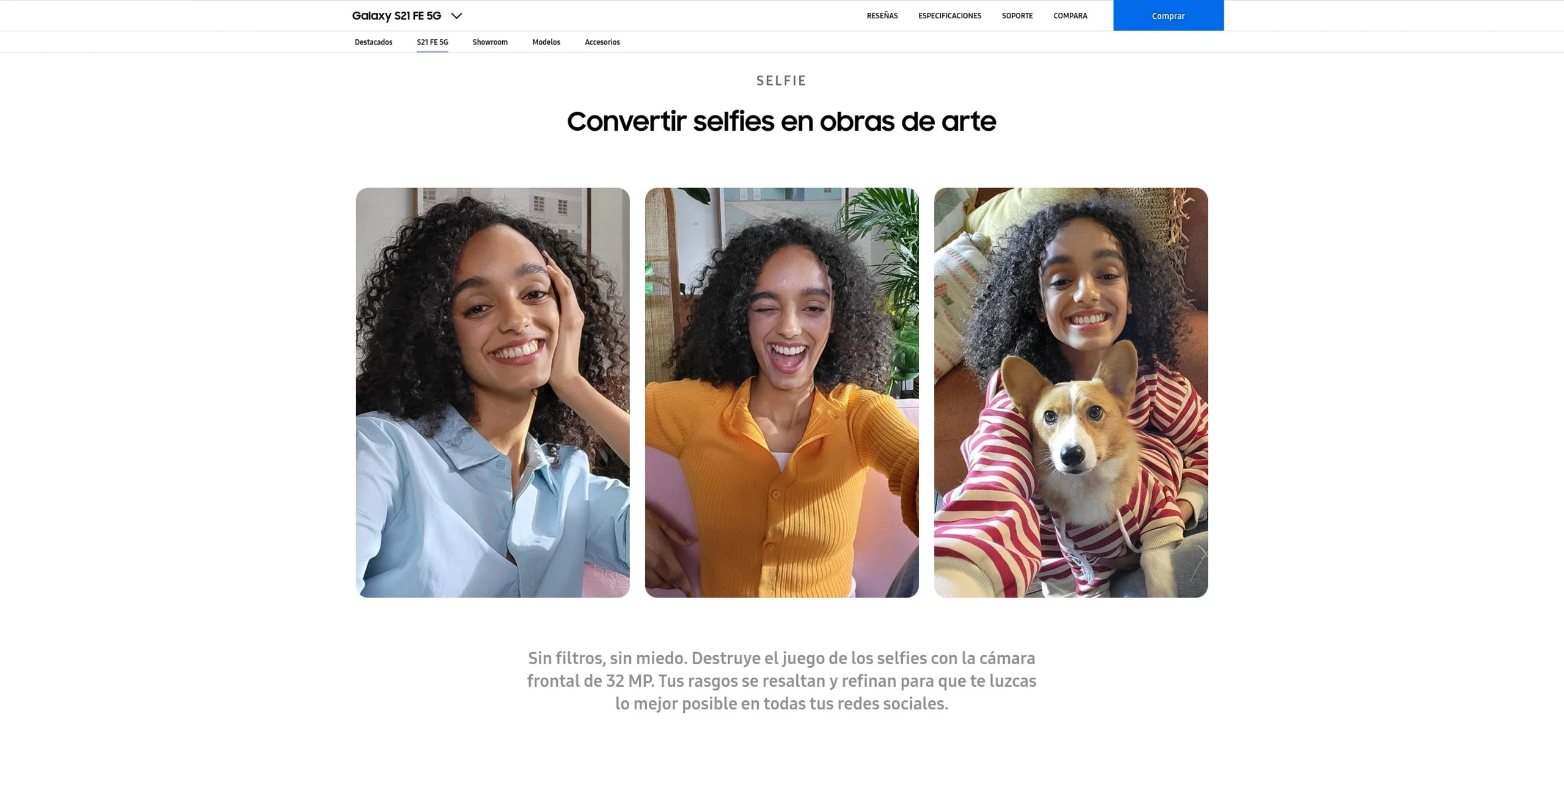This screenshot has height=812, width=1564.
Task: Open the Accesorios tab
Action: 602,42
